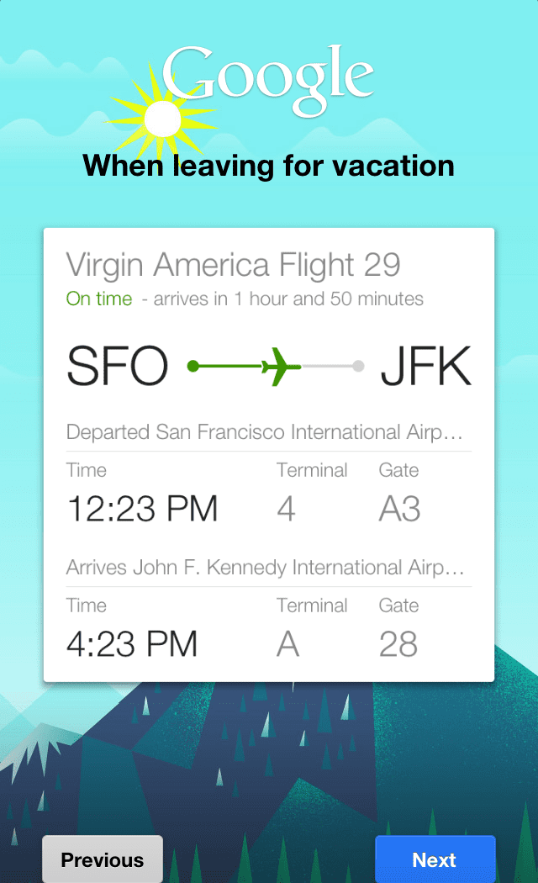Click the Arrives John F. Kennedy text
538x883 pixels.
(x=265, y=568)
